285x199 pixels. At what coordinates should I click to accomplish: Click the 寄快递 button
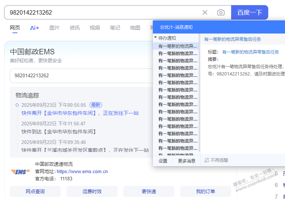[149, 191]
